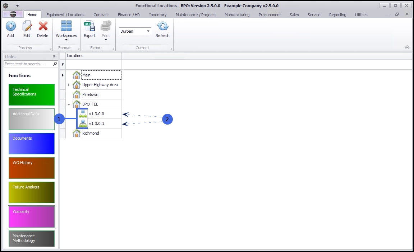The height and width of the screenshot is (252, 414).
Task: Open the Finance / HR tab
Action: coord(129,15)
